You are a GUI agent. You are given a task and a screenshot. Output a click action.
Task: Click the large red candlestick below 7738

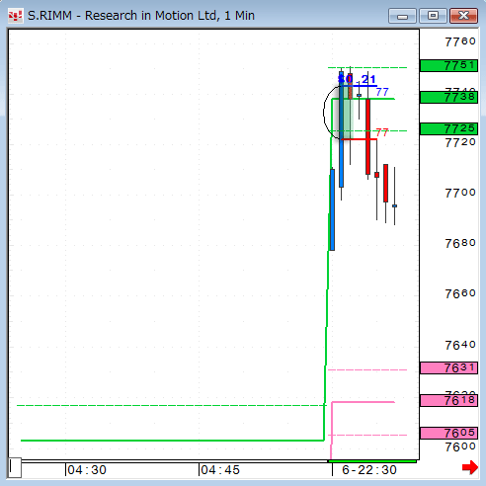tap(367, 136)
